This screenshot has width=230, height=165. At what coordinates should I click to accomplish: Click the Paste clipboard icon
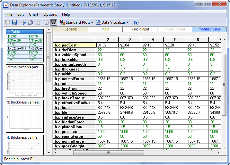tap(38, 22)
